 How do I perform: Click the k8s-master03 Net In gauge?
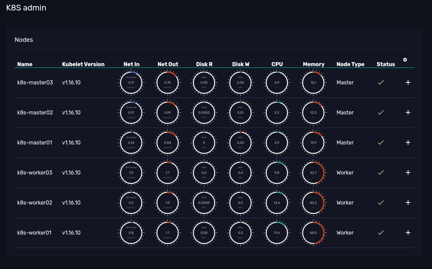[x=132, y=82]
